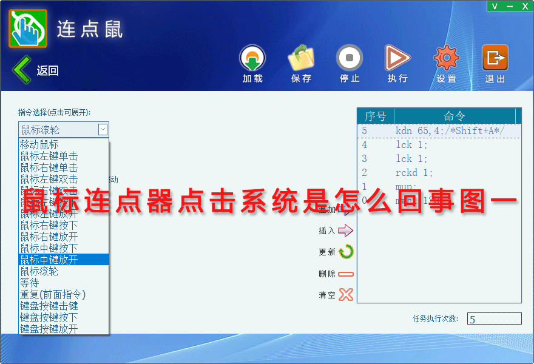534x364 pixels.
Task: Click the 任务执行次数 input field
Action: pos(494,318)
